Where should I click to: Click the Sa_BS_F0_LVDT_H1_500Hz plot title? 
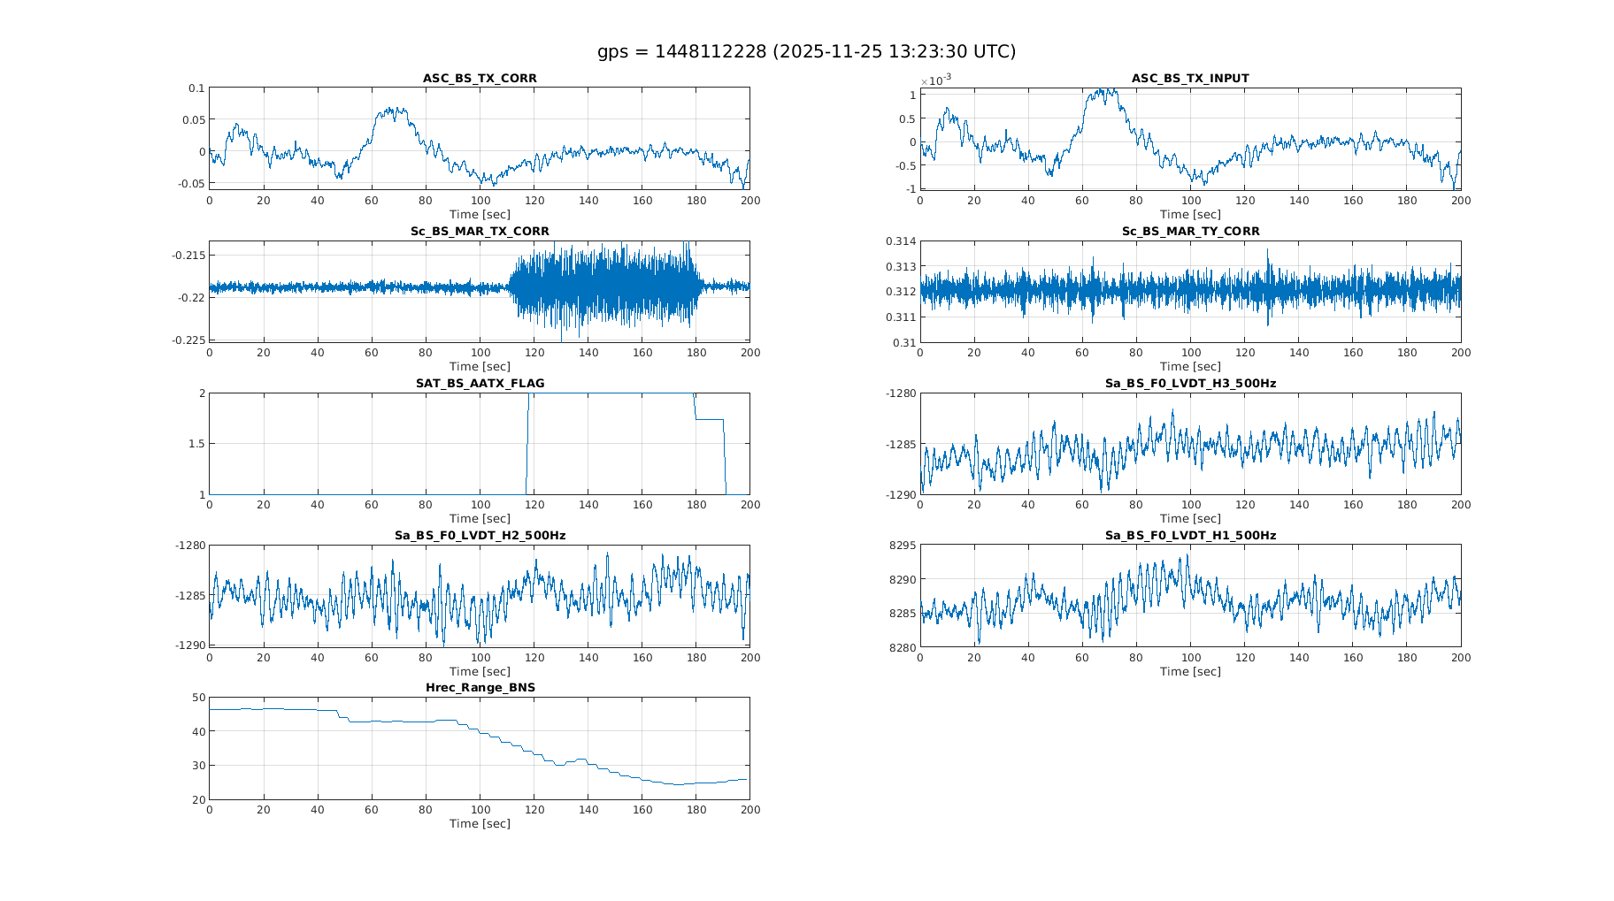[1190, 535]
